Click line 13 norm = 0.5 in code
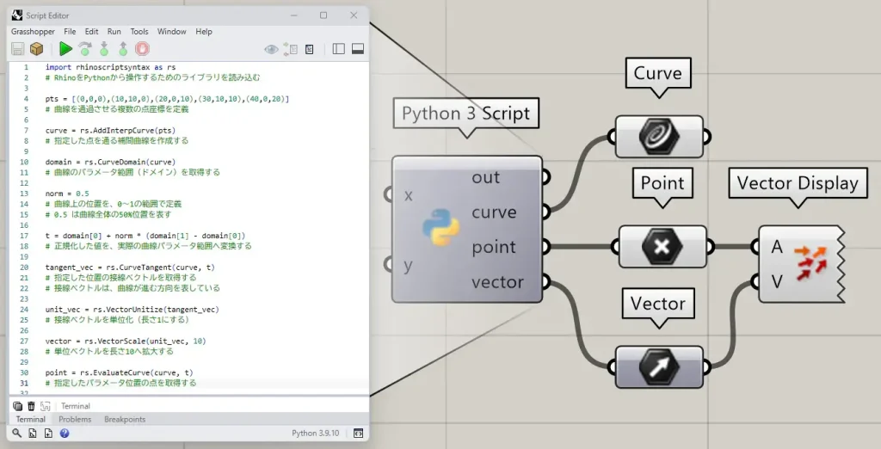 tap(67, 194)
